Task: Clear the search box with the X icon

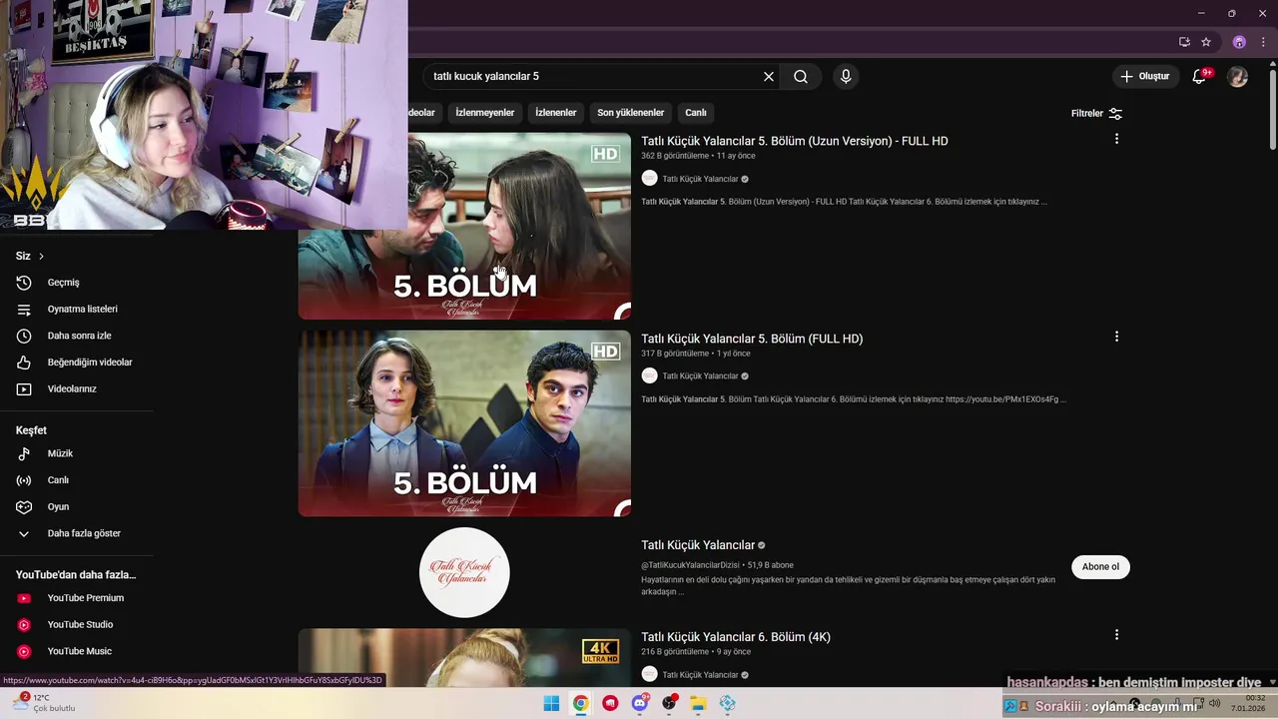Action: pos(769,77)
